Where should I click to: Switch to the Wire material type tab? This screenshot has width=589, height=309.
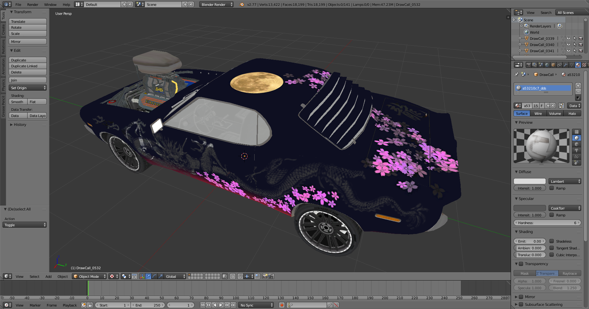coord(538,113)
